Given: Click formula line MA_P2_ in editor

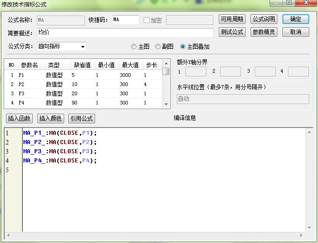Looking at the screenshot, I should pos(60,142).
